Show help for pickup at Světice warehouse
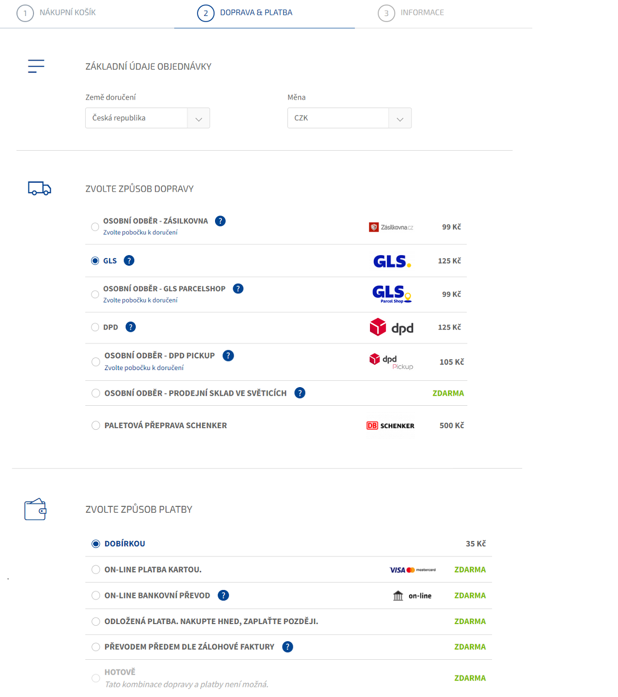This screenshot has width=618, height=697. coord(300,393)
